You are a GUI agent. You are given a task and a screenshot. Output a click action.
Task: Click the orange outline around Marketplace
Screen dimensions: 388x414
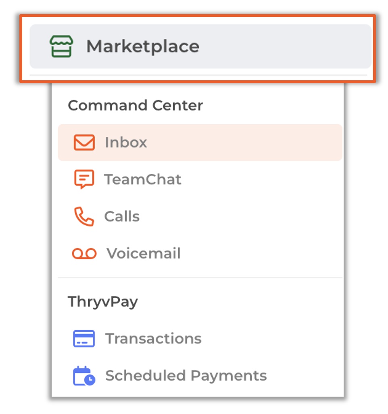198,16
